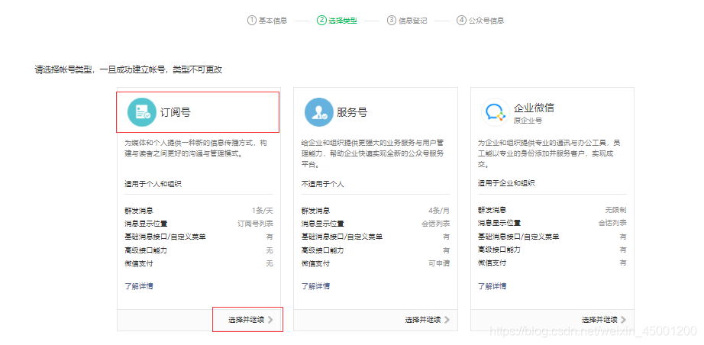Click the 企业微信 card title
Image resolution: width=704 pixels, height=345 pixels.
click(x=534, y=108)
